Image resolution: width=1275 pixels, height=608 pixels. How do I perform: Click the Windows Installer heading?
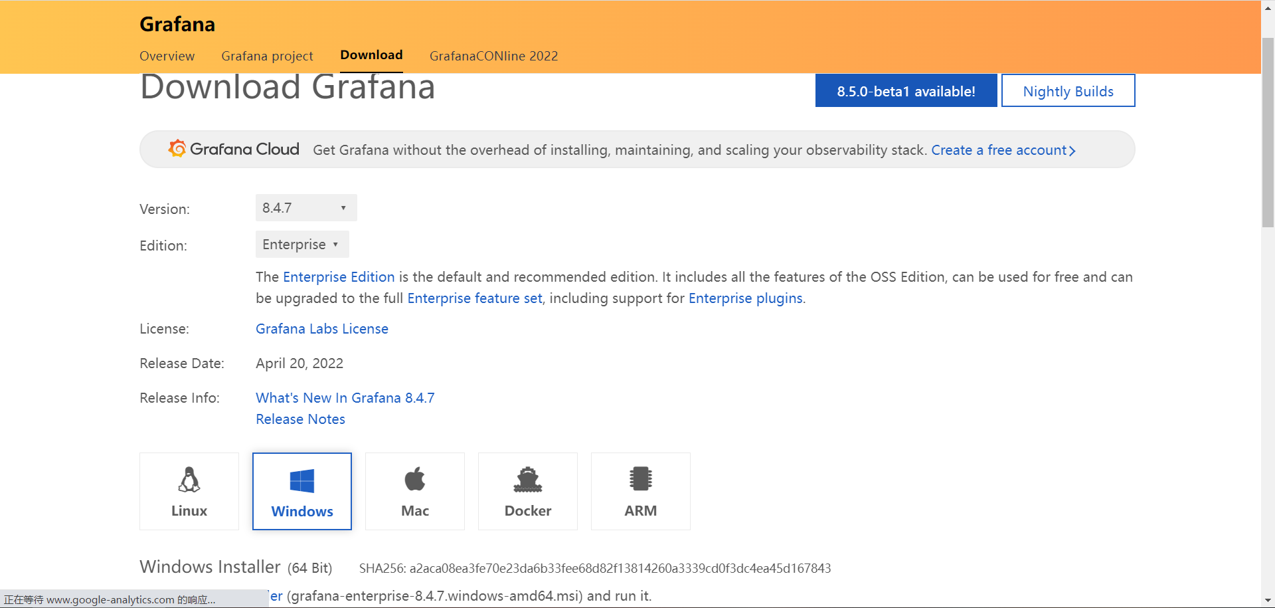210,567
